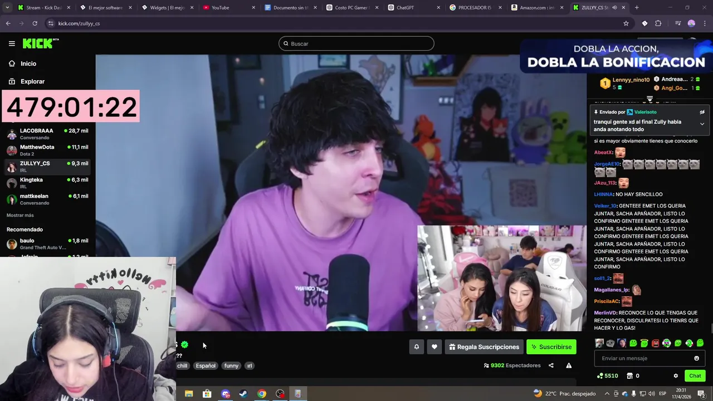713x401 pixels.
Task: Click the irl tag
Action: pos(250,366)
